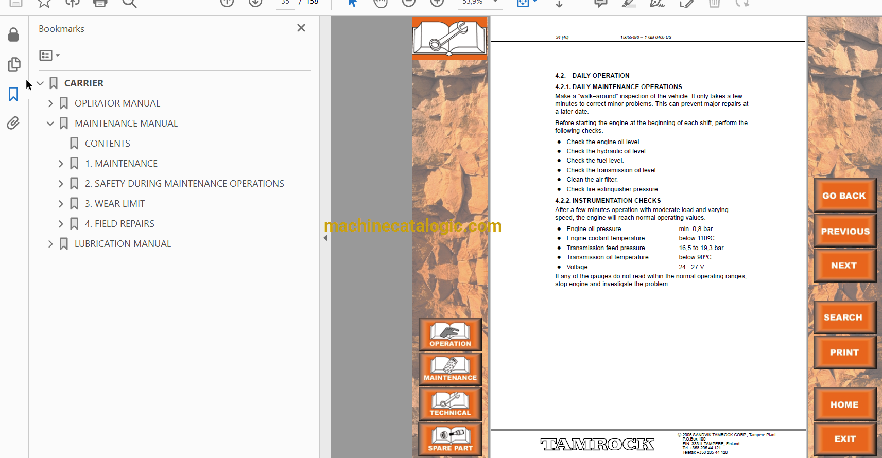Image resolution: width=882 pixels, height=458 pixels.
Task: Expand the OPERATOR MANUAL bookmark
Action: click(x=50, y=103)
